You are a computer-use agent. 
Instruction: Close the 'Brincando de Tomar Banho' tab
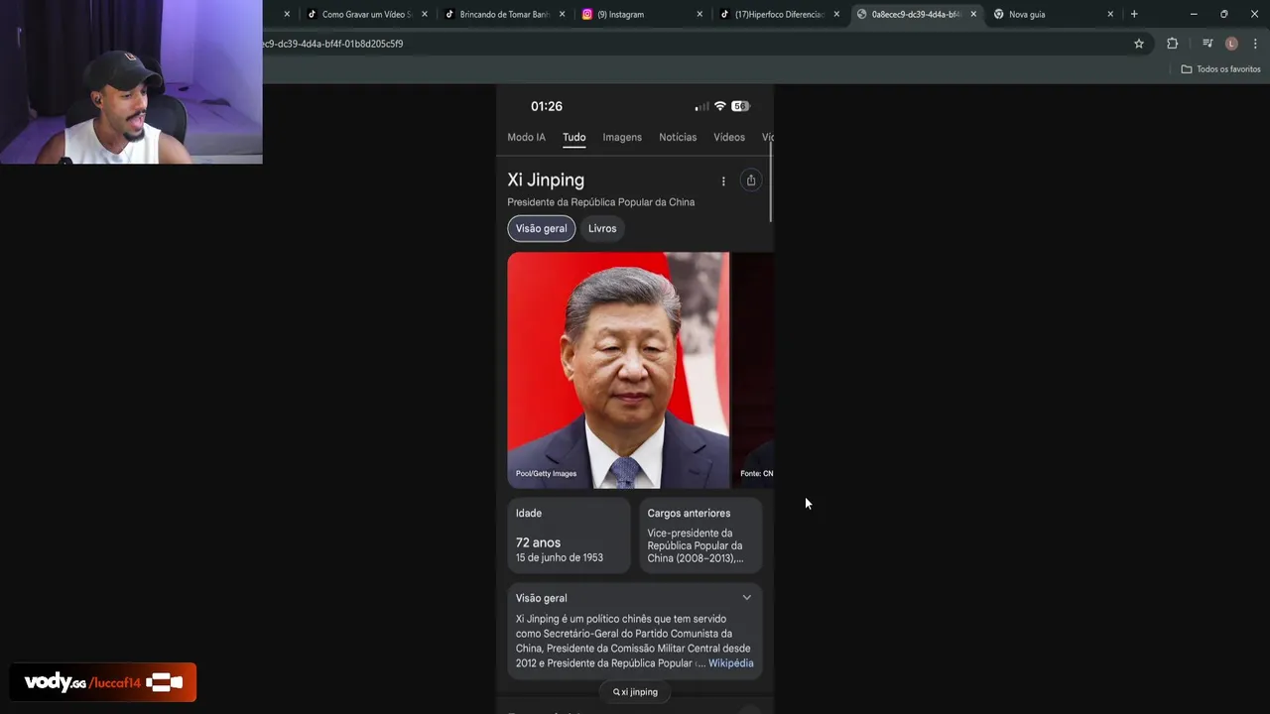[563, 14]
